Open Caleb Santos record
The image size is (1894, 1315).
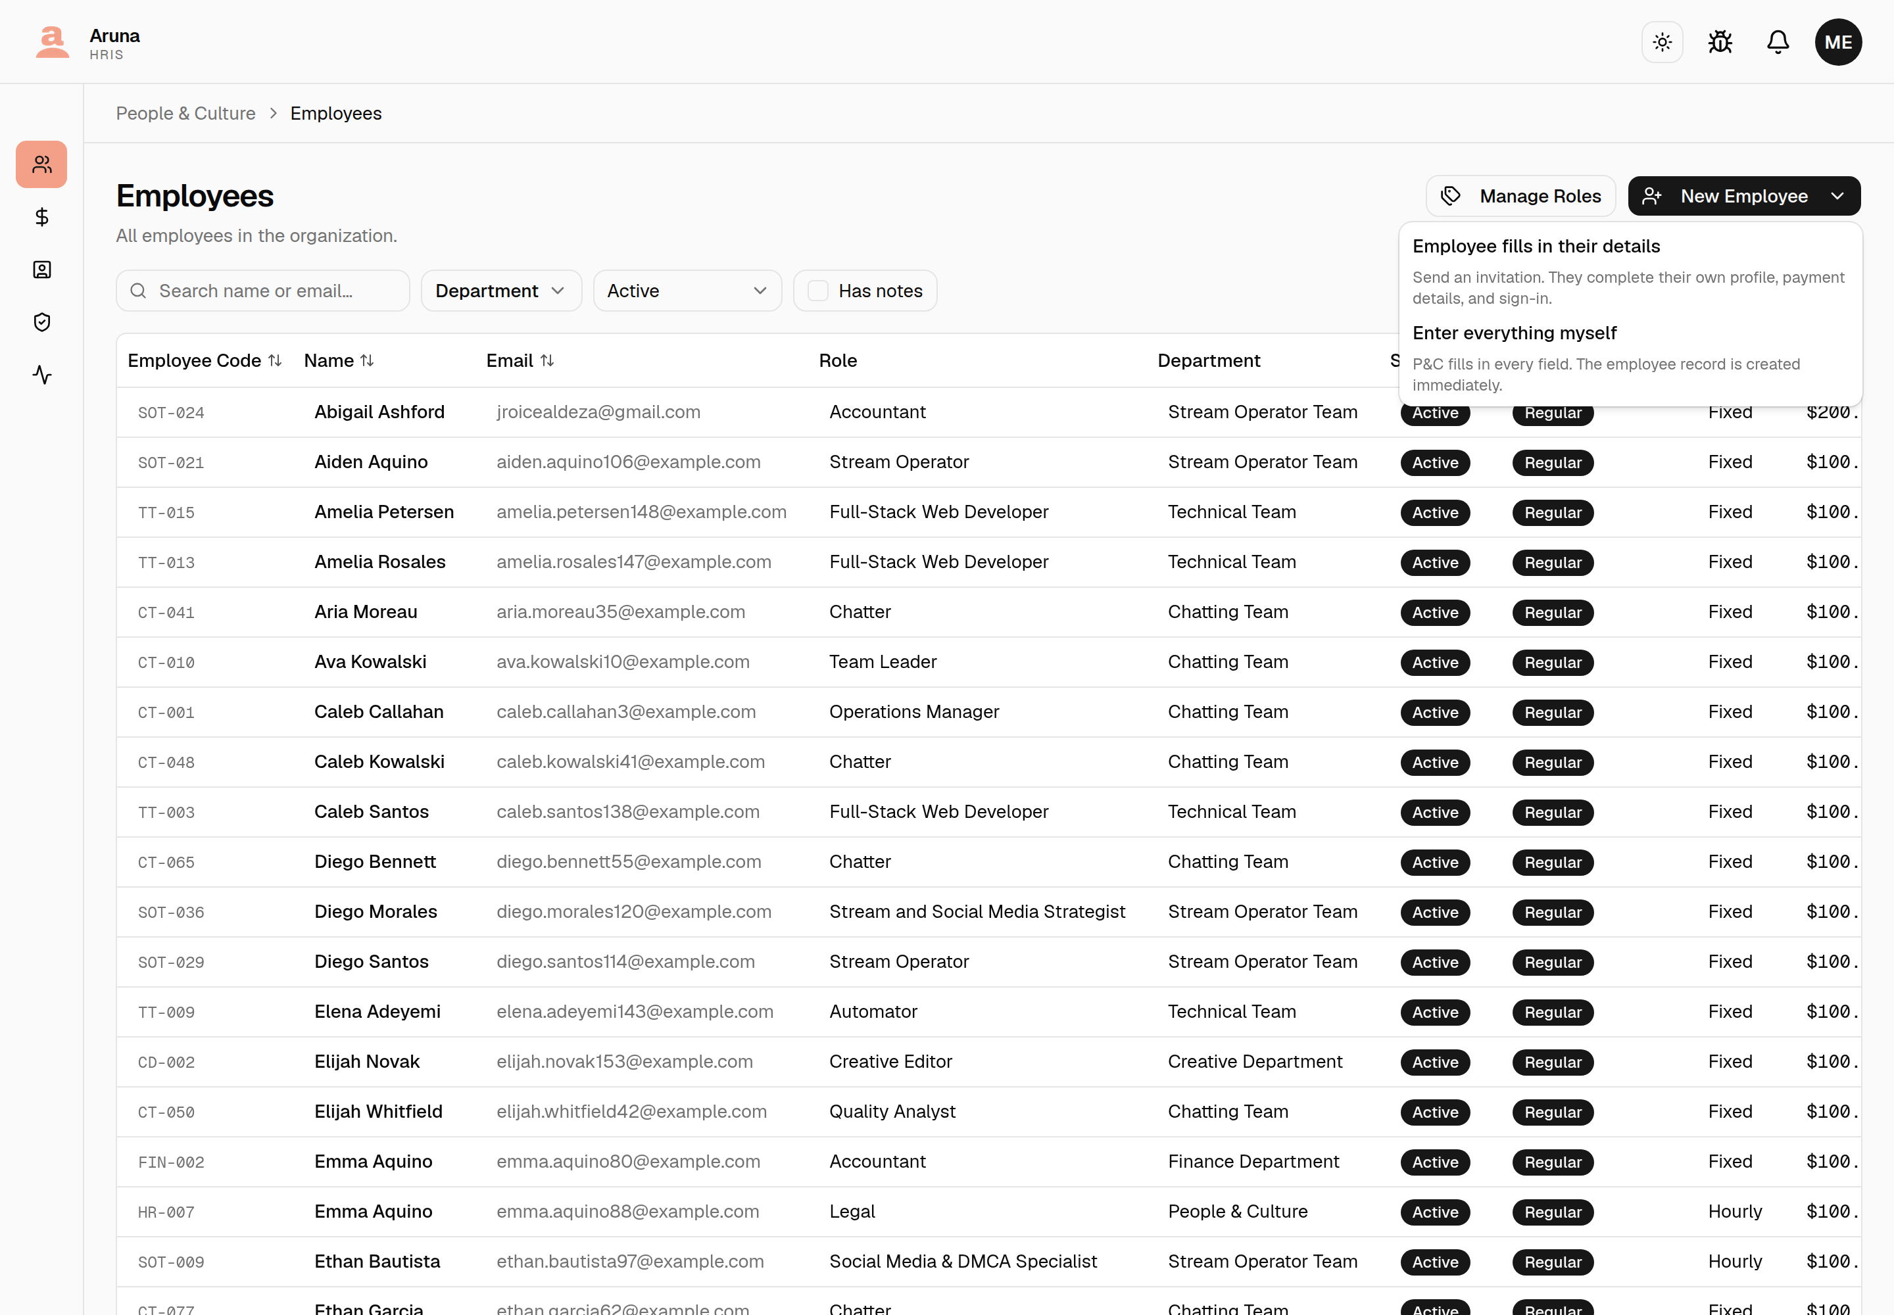coord(988,811)
